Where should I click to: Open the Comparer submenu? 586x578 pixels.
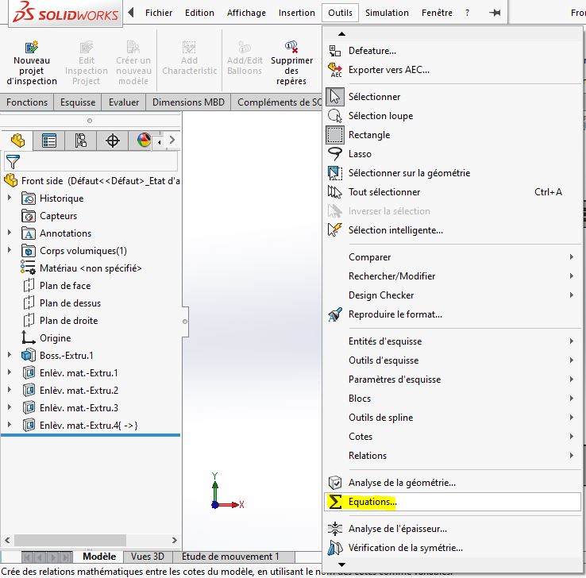pos(453,257)
